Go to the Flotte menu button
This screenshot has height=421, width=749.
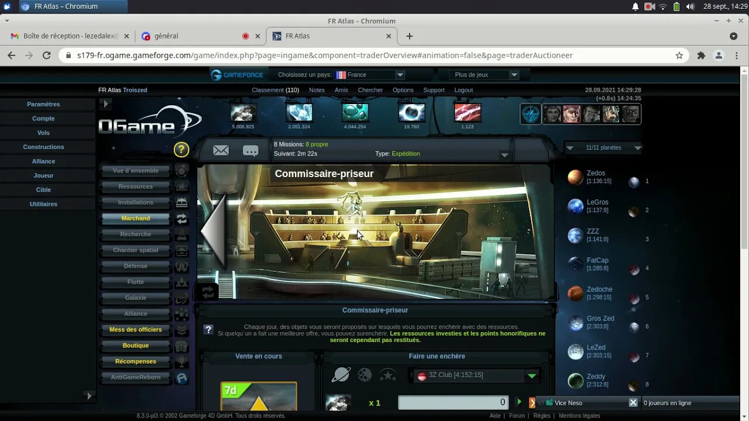[x=136, y=282]
